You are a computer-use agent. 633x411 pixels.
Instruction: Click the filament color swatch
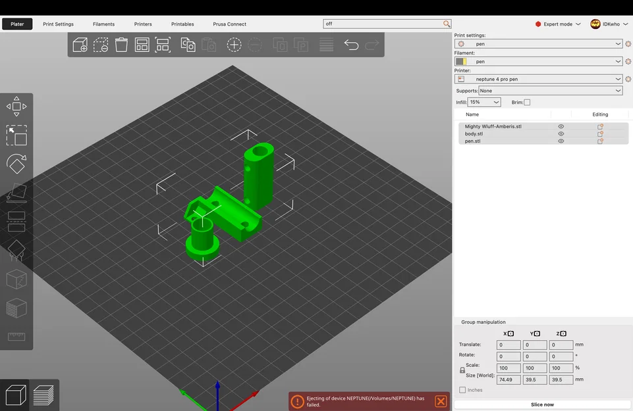pos(461,62)
